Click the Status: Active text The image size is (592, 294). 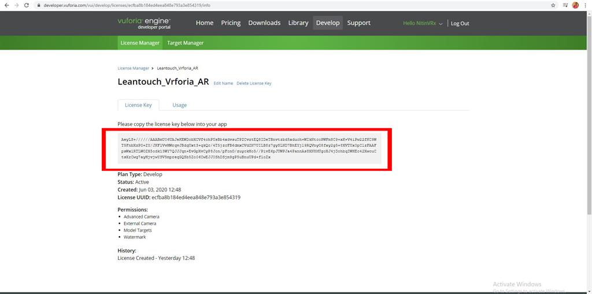click(x=134, y=182)
